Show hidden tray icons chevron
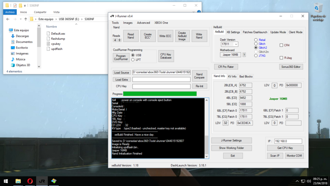330x186 pixels. point(297,181)
